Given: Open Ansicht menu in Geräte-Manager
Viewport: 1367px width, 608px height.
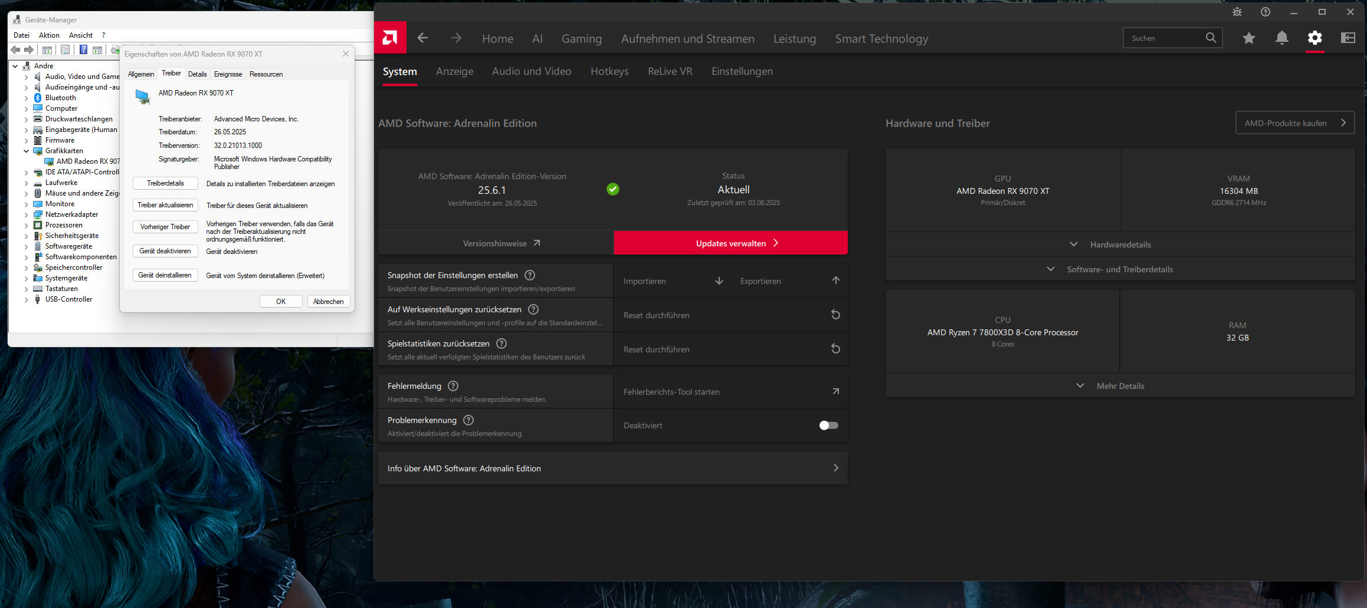Looking at the screenshot, I should 81,35.
